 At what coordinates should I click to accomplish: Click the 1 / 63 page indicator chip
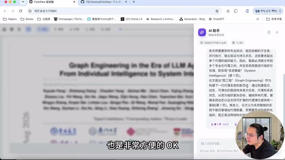click(x=237, y=43)
